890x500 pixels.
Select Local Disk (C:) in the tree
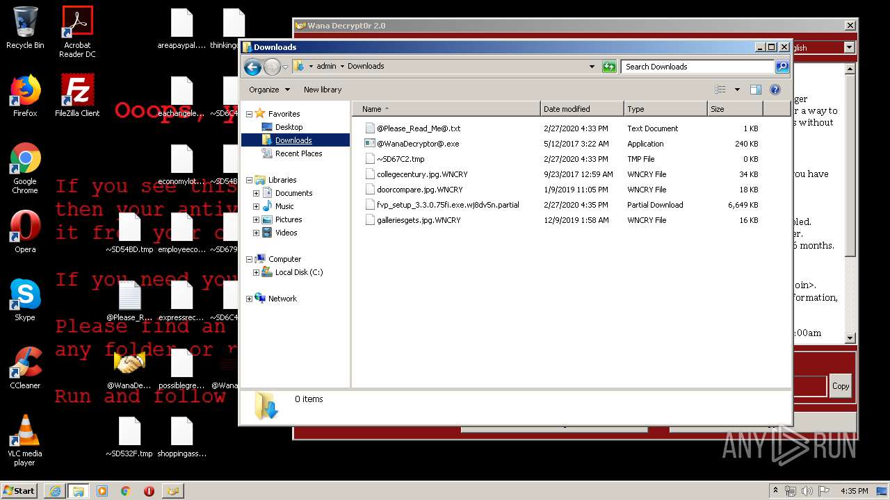[x=299, y=272]
